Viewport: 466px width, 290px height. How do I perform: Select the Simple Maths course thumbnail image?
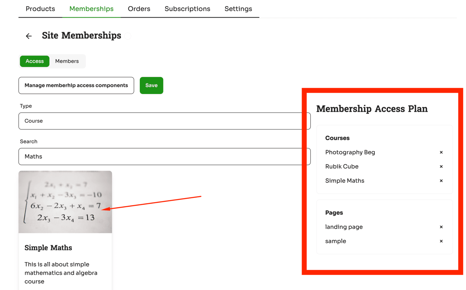click(x=65, y=202)
